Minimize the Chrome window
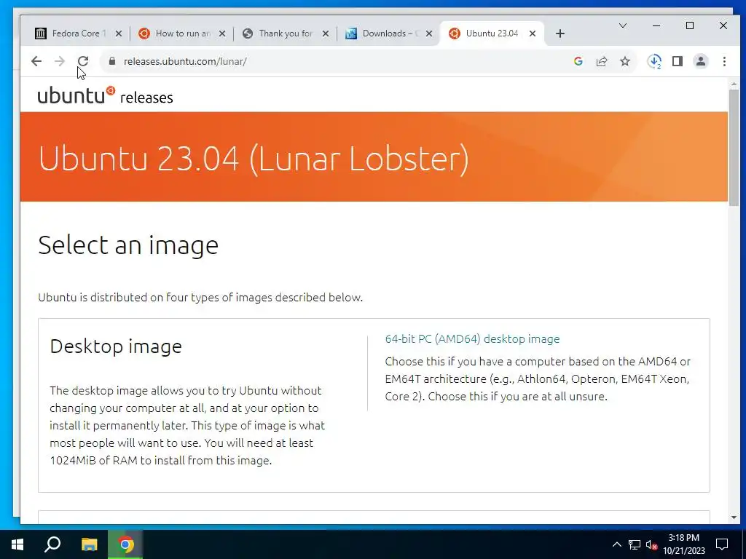Screen dimensions: 746x559 pos(656,25)
